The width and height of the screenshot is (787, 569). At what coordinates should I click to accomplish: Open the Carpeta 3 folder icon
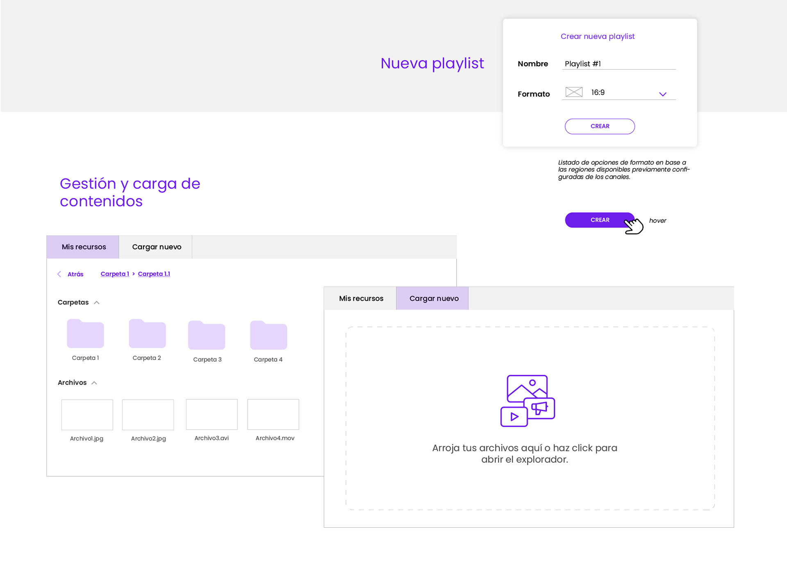pos(207,336)
